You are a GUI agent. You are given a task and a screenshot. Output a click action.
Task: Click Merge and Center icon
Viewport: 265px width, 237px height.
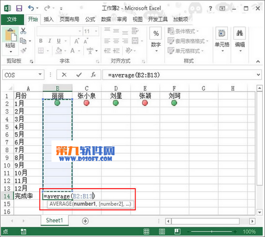coord(135,41)
